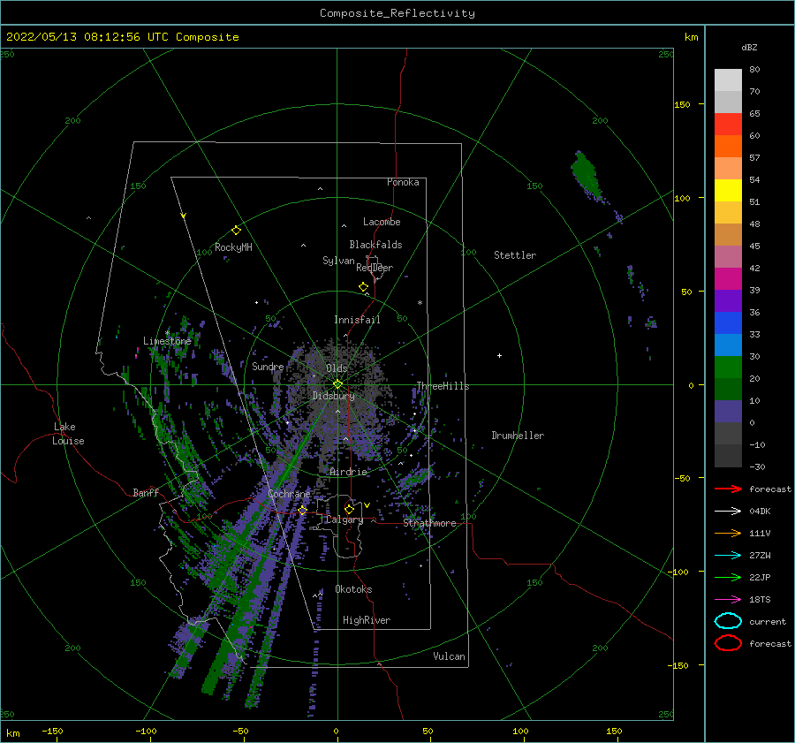Click the Drumheller label
The height and width of the screenshot is (743, 795).
(x=518, y=436)
